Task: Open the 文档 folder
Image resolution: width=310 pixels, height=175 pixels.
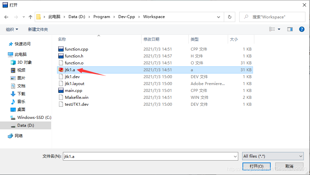Action: [21, 86]
